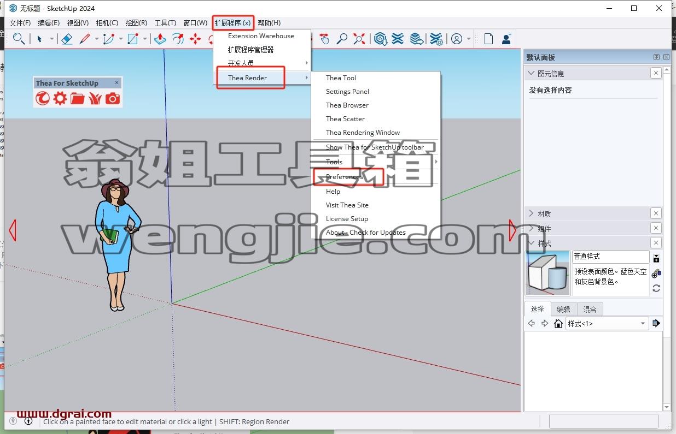Screen dimensions: 676x434
Task: Open the 工具(T) menu
Action: point(165,23)
